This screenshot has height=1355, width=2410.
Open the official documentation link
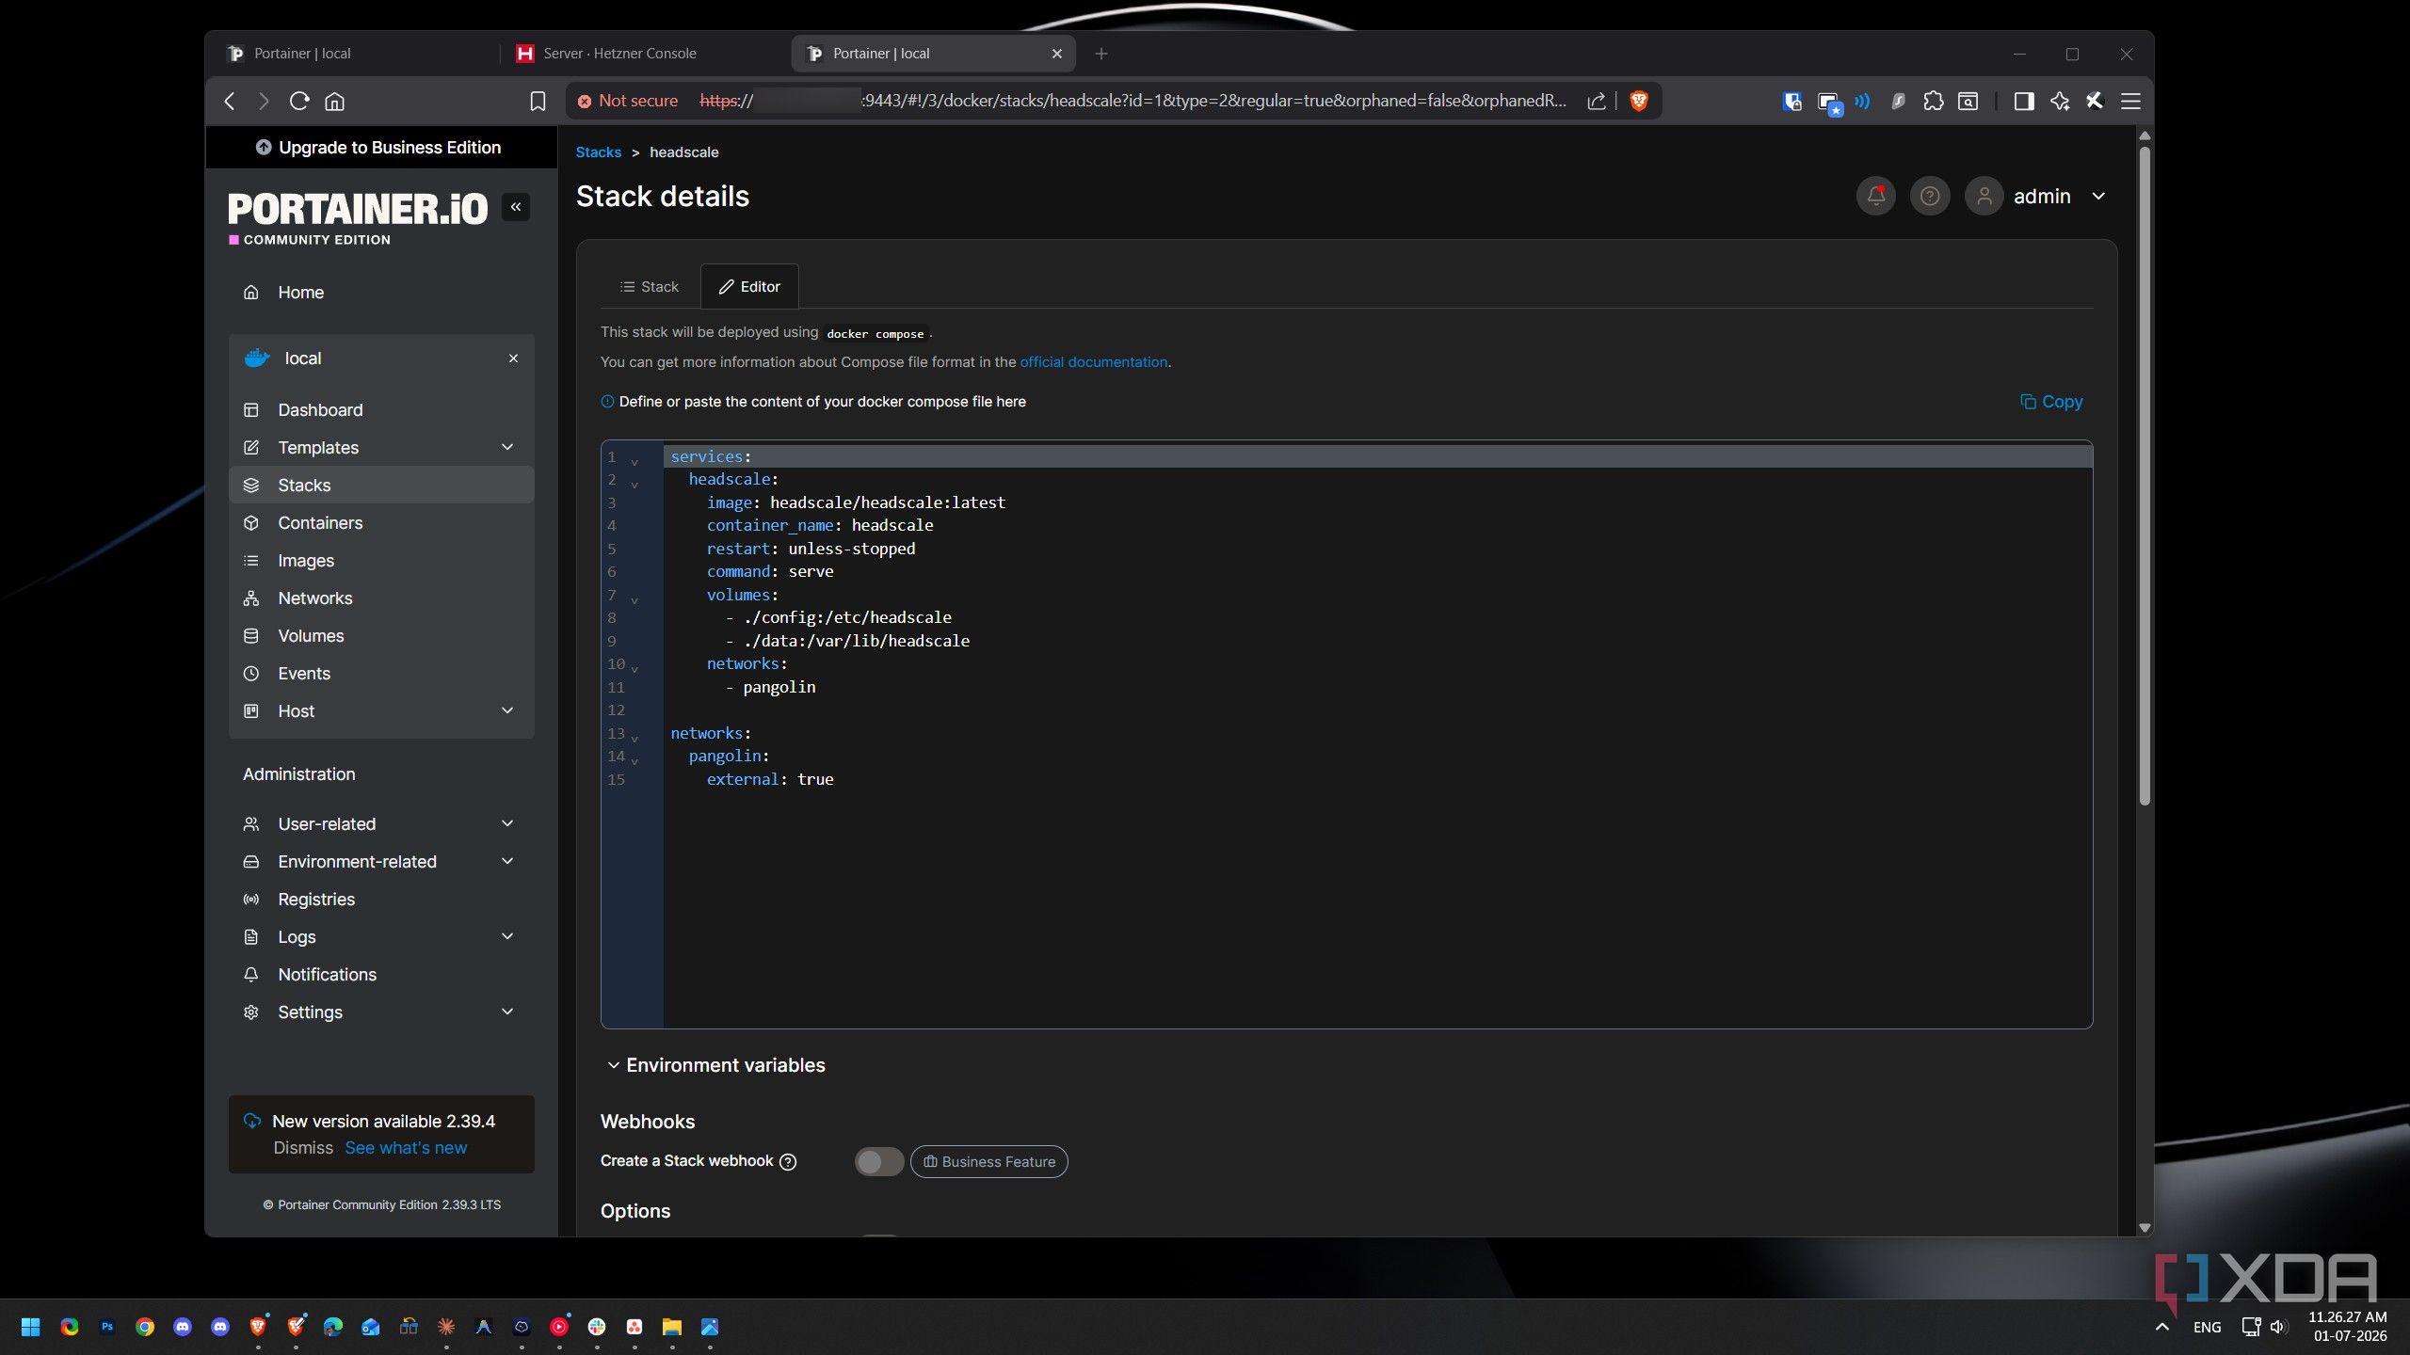1093,361
